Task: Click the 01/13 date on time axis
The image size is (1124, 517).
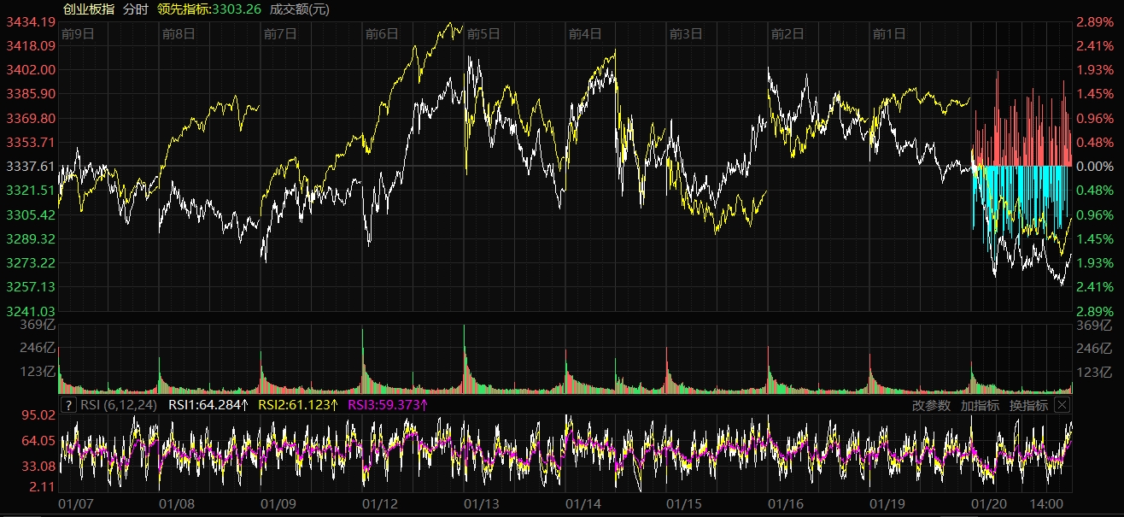Action: pos(481,505)
